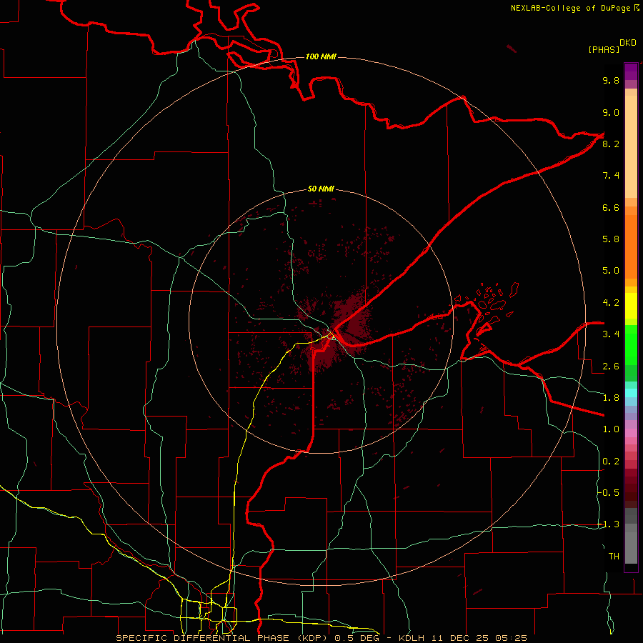Click the 11 DEC 25 date in the caption
Screen dimensions: 643x643
(459, 638)
